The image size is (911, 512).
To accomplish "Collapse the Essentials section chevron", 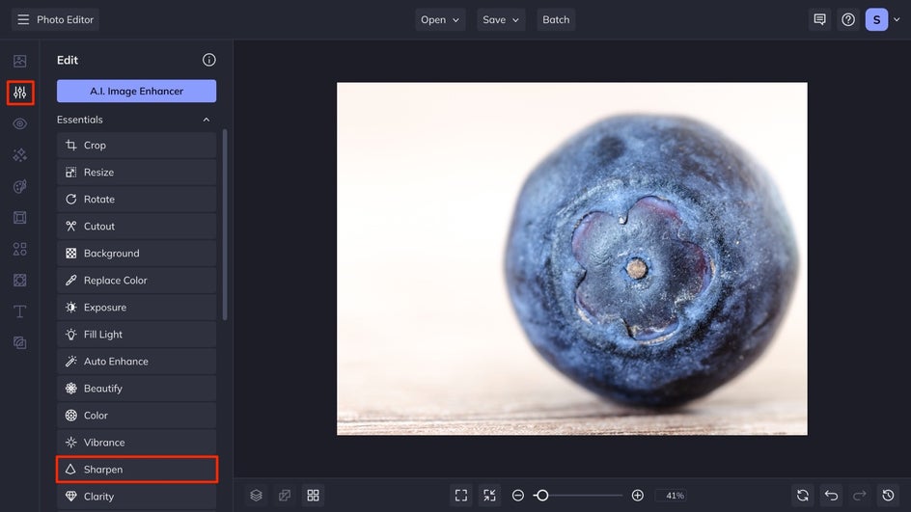I will click(206, 120).
